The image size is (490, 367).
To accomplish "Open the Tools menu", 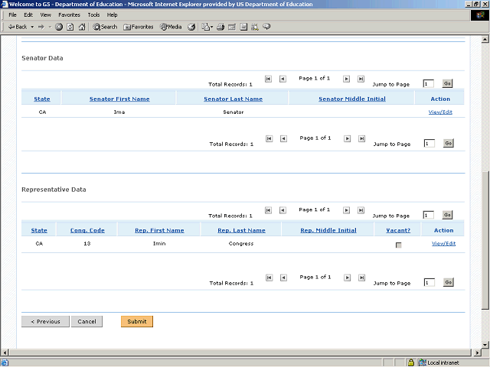I will point(93,15).
